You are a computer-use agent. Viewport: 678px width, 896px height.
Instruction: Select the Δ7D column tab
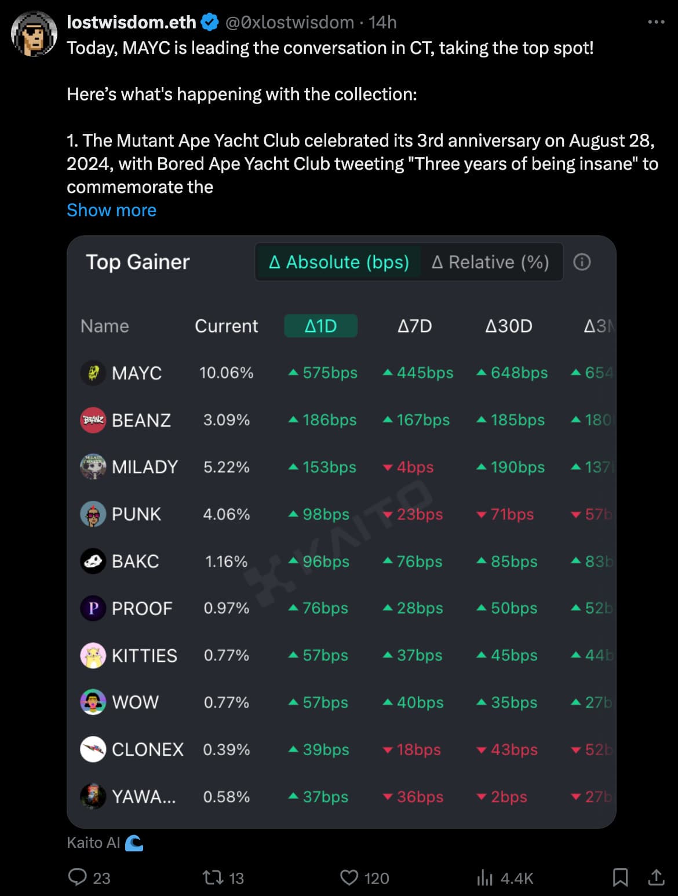point(415,326)
